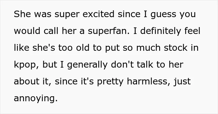This screenshot has height=114, width=218.
Task: Click the word "just" ending the fifth line
Action: [x=182, y=82]
